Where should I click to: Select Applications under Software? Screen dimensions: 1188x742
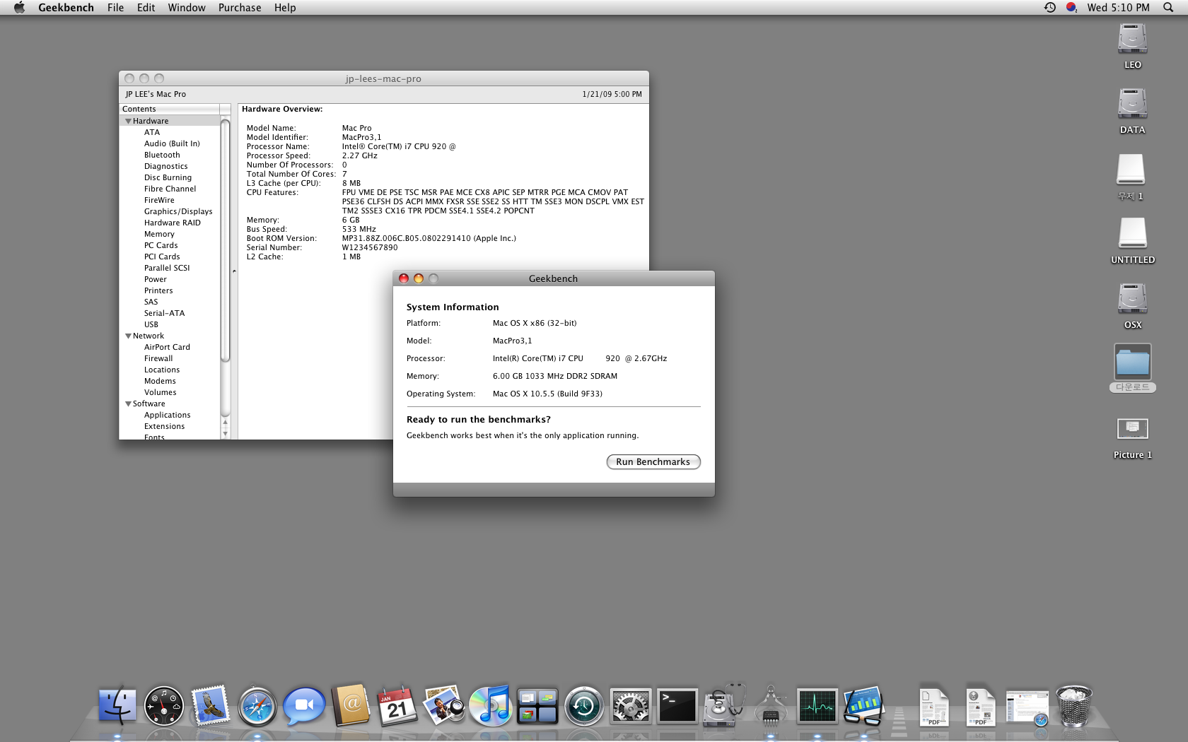click(x=168, y=415)
